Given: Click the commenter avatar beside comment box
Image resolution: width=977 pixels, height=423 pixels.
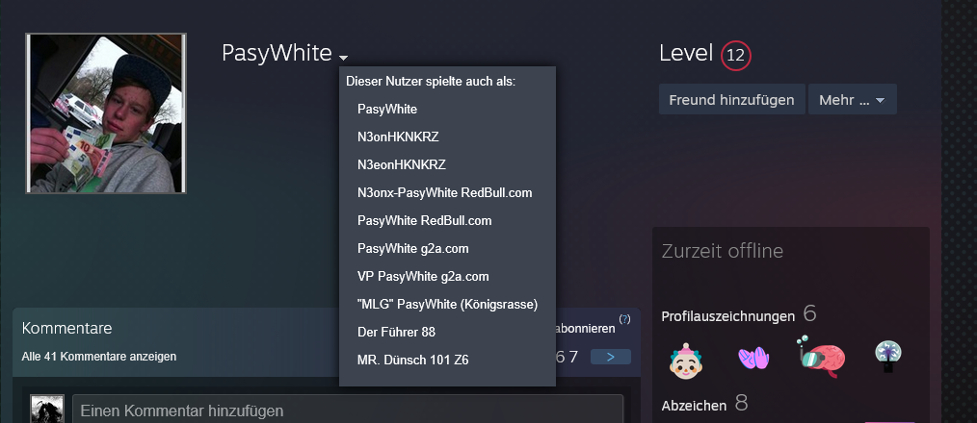Looking at the screenshot, I should tap(47, 409).
